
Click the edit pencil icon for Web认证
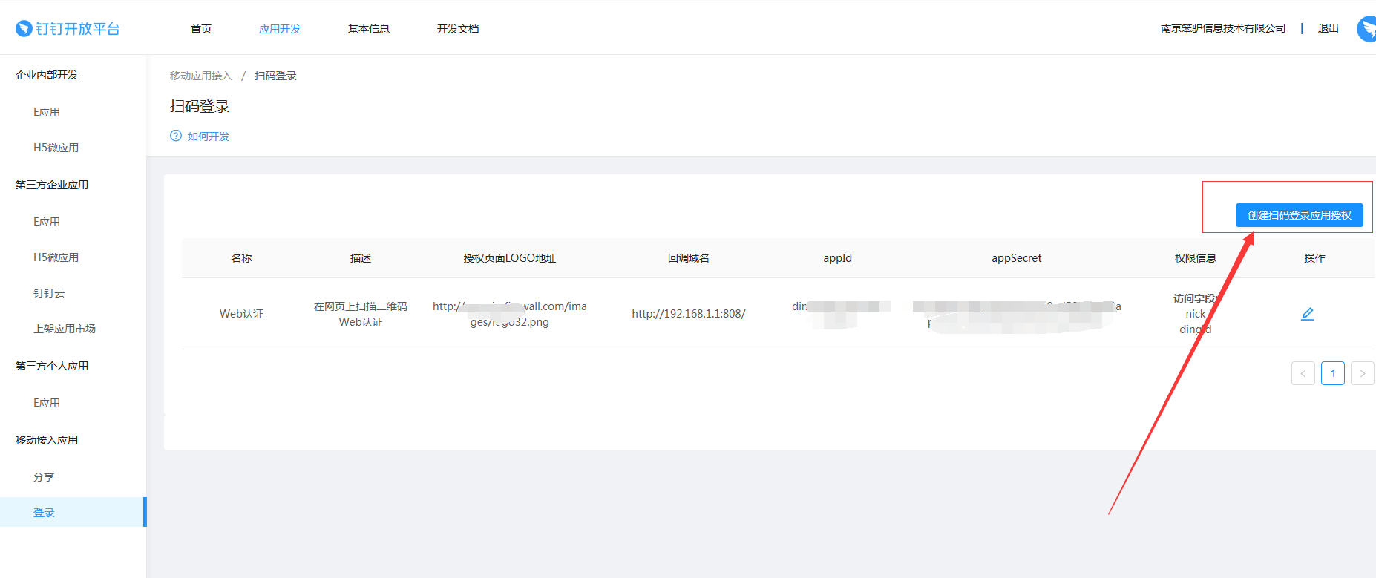click(x=1307, y=314)
